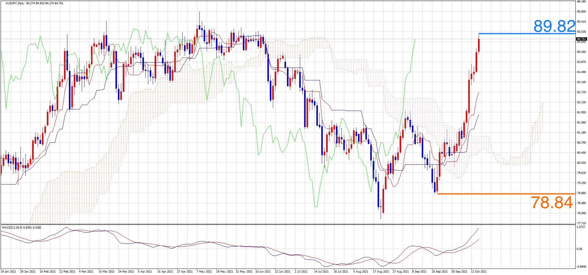Select the blue 89.82 price label

click(554, 26)
